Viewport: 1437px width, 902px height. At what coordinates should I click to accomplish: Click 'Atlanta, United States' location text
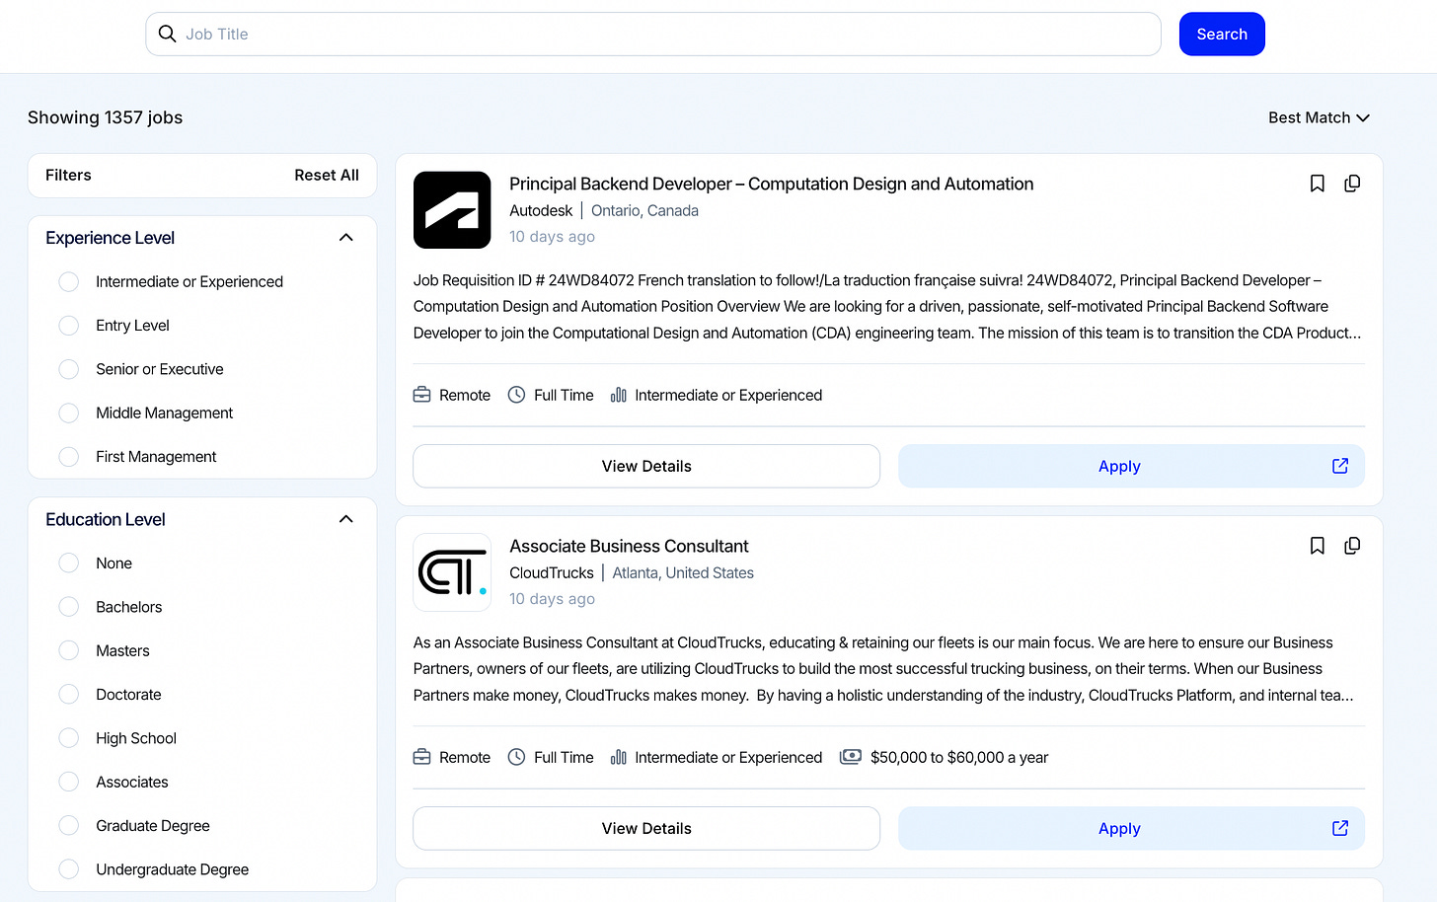coord(683,572)
